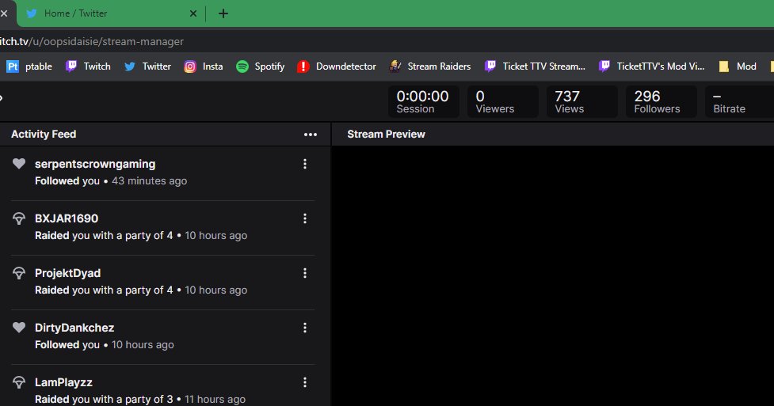Viewport: 774px width, 406px height.
Task: Click the heart icon beside DirtyDankchez
Action: click(19, 328)
